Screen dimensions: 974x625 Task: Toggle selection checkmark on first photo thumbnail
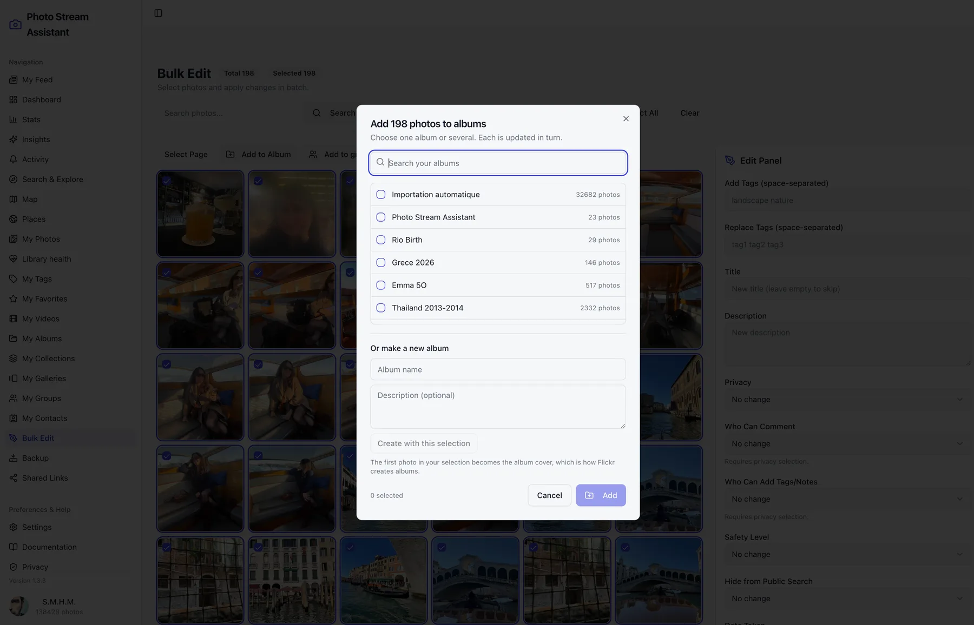167,181
